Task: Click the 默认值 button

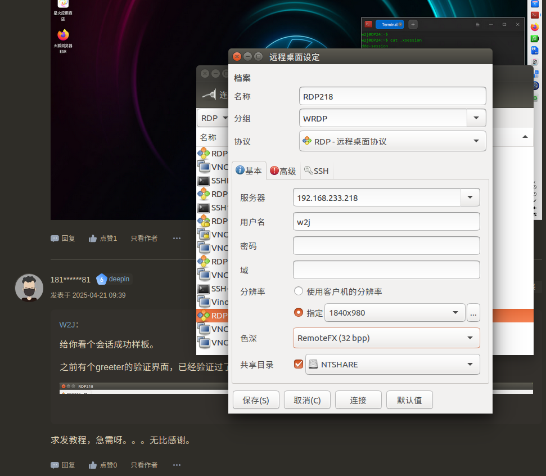Action: (409, 400)
